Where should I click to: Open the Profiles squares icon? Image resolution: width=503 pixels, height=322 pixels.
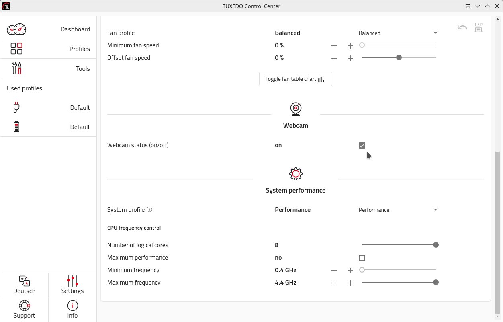[16, 49]
